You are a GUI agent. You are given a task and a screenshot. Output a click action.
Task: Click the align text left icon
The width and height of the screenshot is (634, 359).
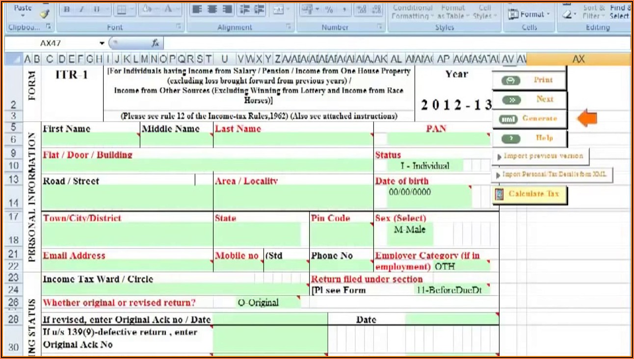click(x=197, y=9)
